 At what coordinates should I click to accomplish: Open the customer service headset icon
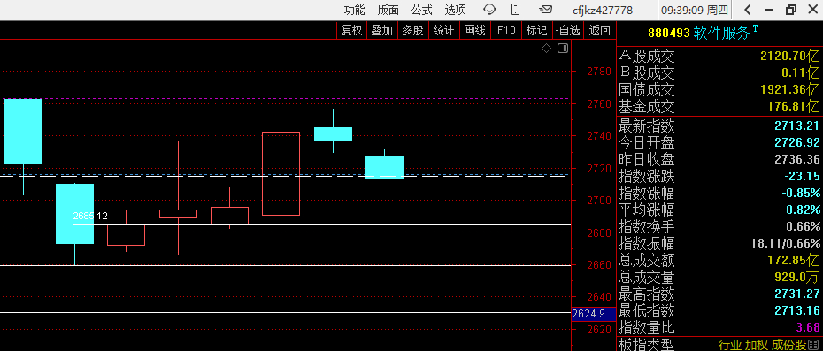(x=489, y=9)
